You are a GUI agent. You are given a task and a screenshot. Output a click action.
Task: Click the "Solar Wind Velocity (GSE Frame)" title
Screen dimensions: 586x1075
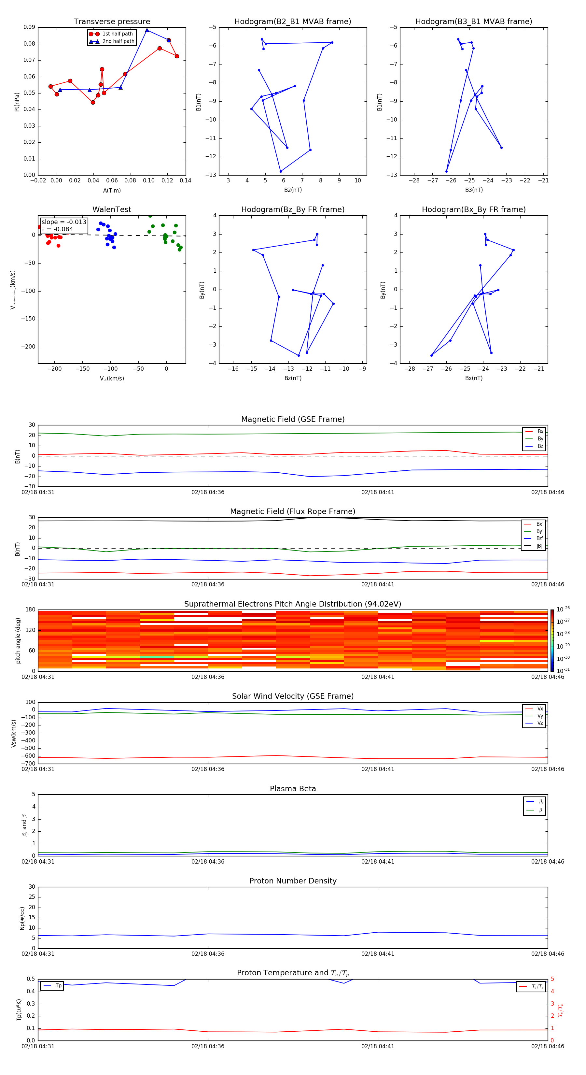coord(293,696)
